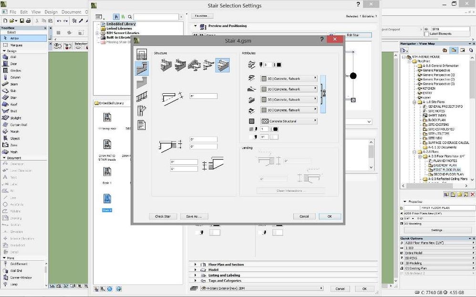Choose the first stair structure type
Viewport: 476px width, 297px height.
[166, 65]
